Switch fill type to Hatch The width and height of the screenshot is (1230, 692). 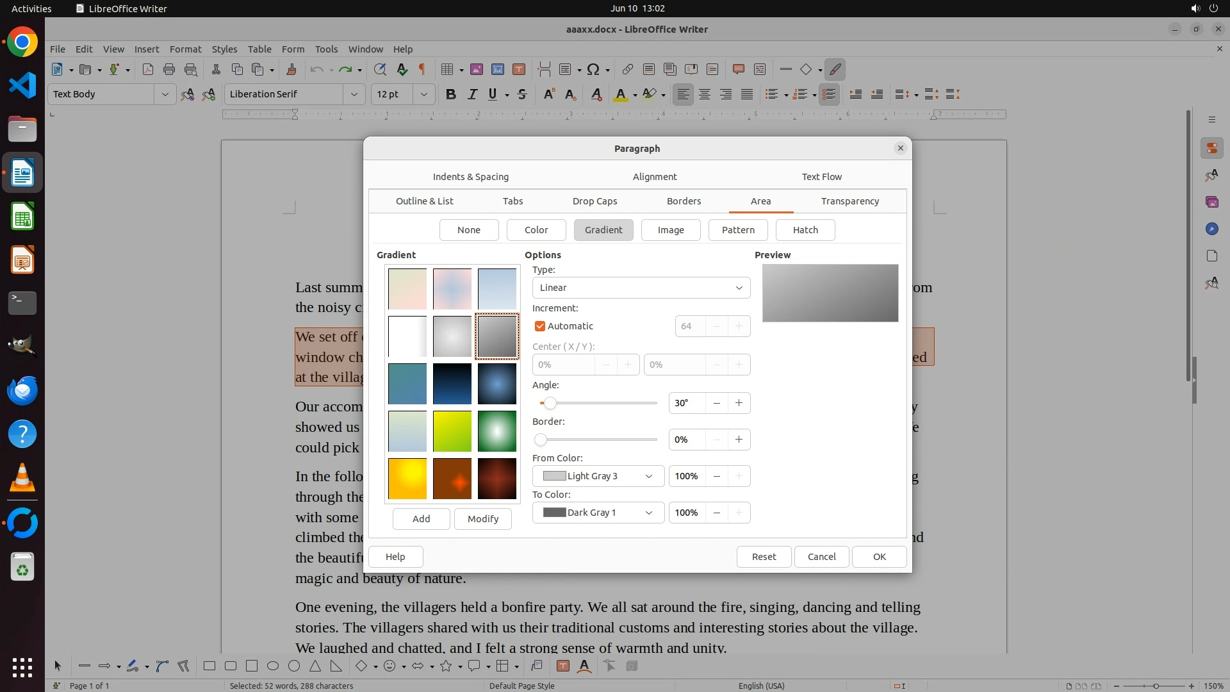pyautogui.click(x=805, y=230)
